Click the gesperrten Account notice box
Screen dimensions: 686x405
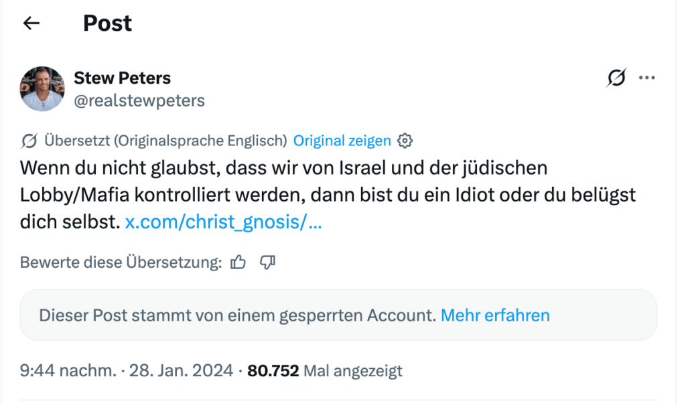tap(338, 315)
